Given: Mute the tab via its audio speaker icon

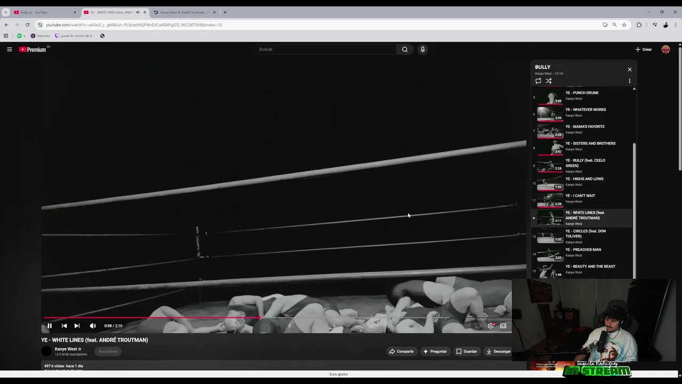Looking at the screenshot, I should [137, 12].
